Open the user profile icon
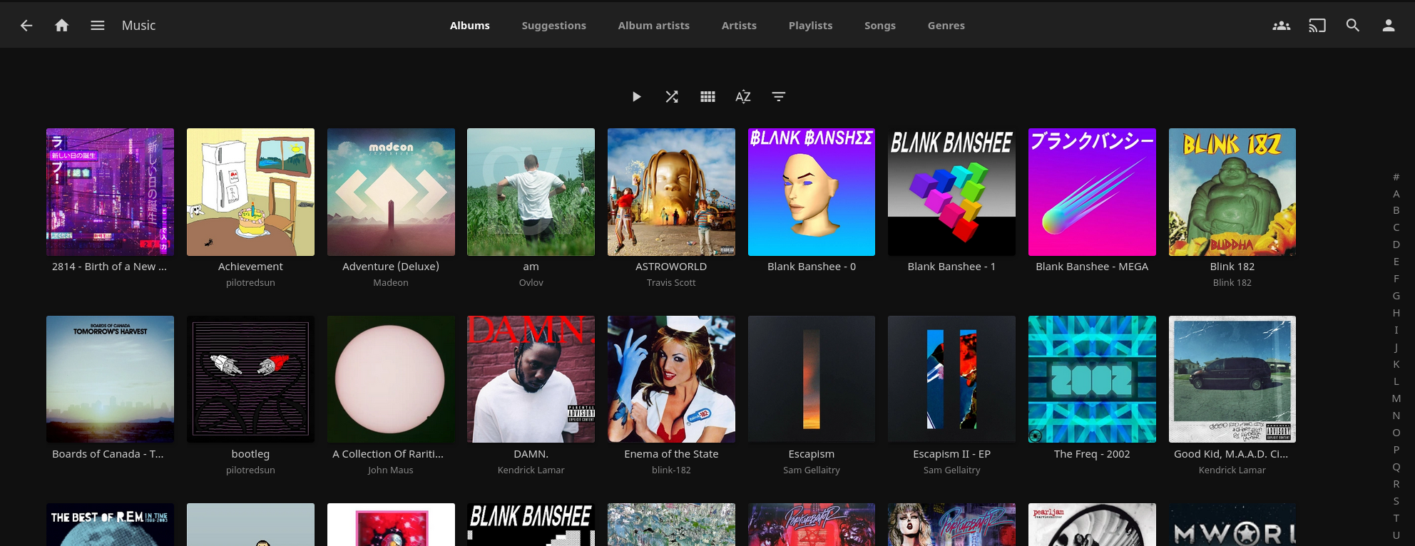 coord(1389,26)
